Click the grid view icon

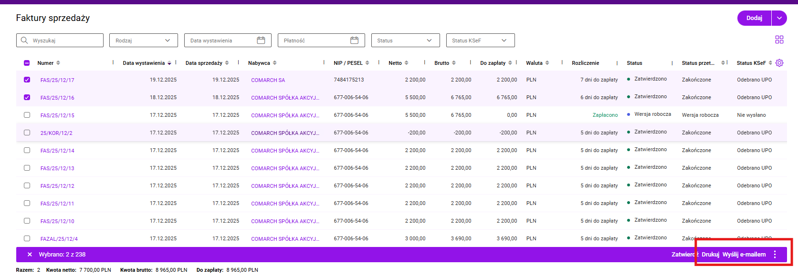[x=779, y=40]
